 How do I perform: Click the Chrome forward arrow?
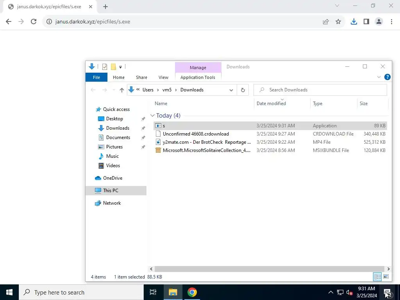click(21, 22)
